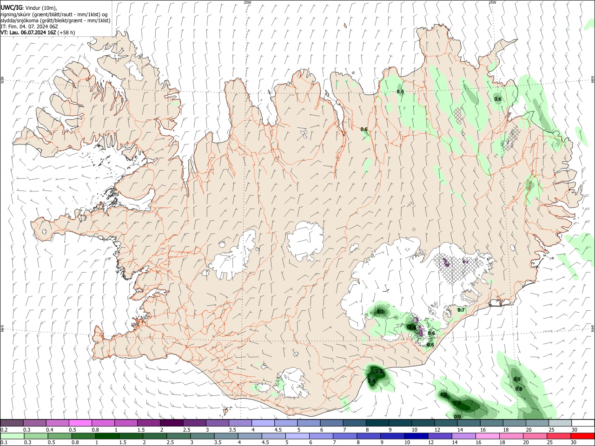
Task: Click the bright pink 0.5 sleet legend swatch
Action: point(80,423)
